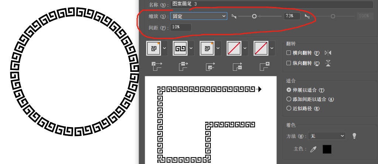
Task: Click the outer corner tile thumbnail
Action: [x=154, y=48]
